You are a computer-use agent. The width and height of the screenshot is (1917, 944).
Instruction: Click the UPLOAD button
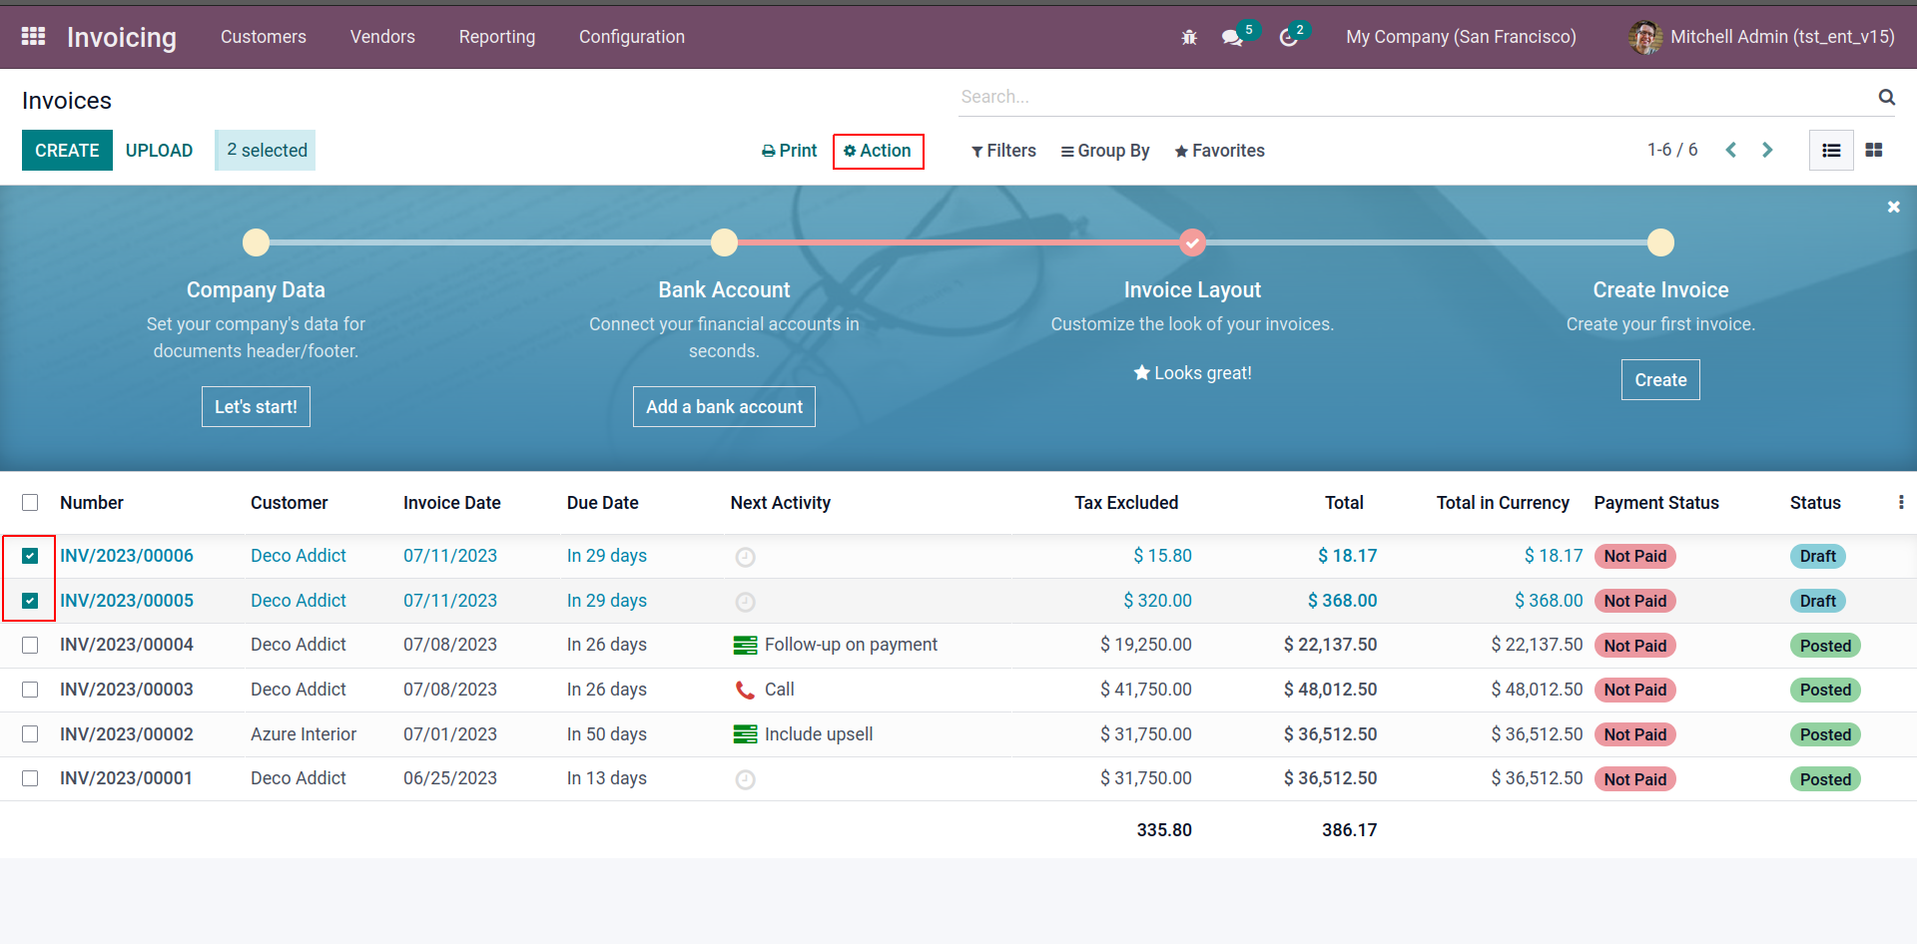click(x=159, y=151)
